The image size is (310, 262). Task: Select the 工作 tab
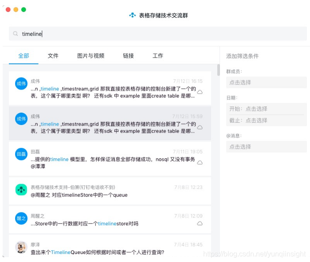(x=158, y=56)
